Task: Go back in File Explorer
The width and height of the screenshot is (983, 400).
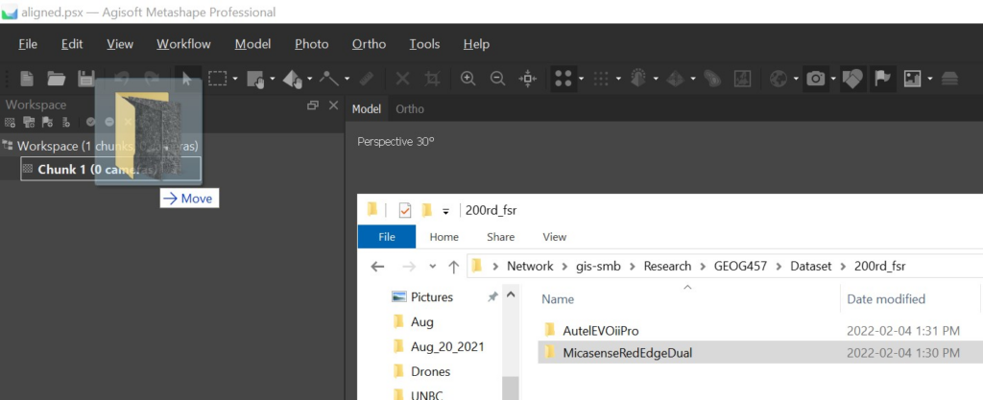Action: (377, 266)
